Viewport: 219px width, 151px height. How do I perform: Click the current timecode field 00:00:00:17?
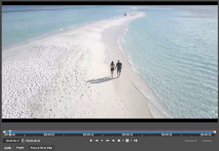[12, 141]
